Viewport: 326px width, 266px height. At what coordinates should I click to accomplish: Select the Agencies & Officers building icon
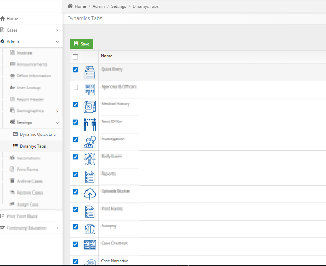(x=89, y=89)
